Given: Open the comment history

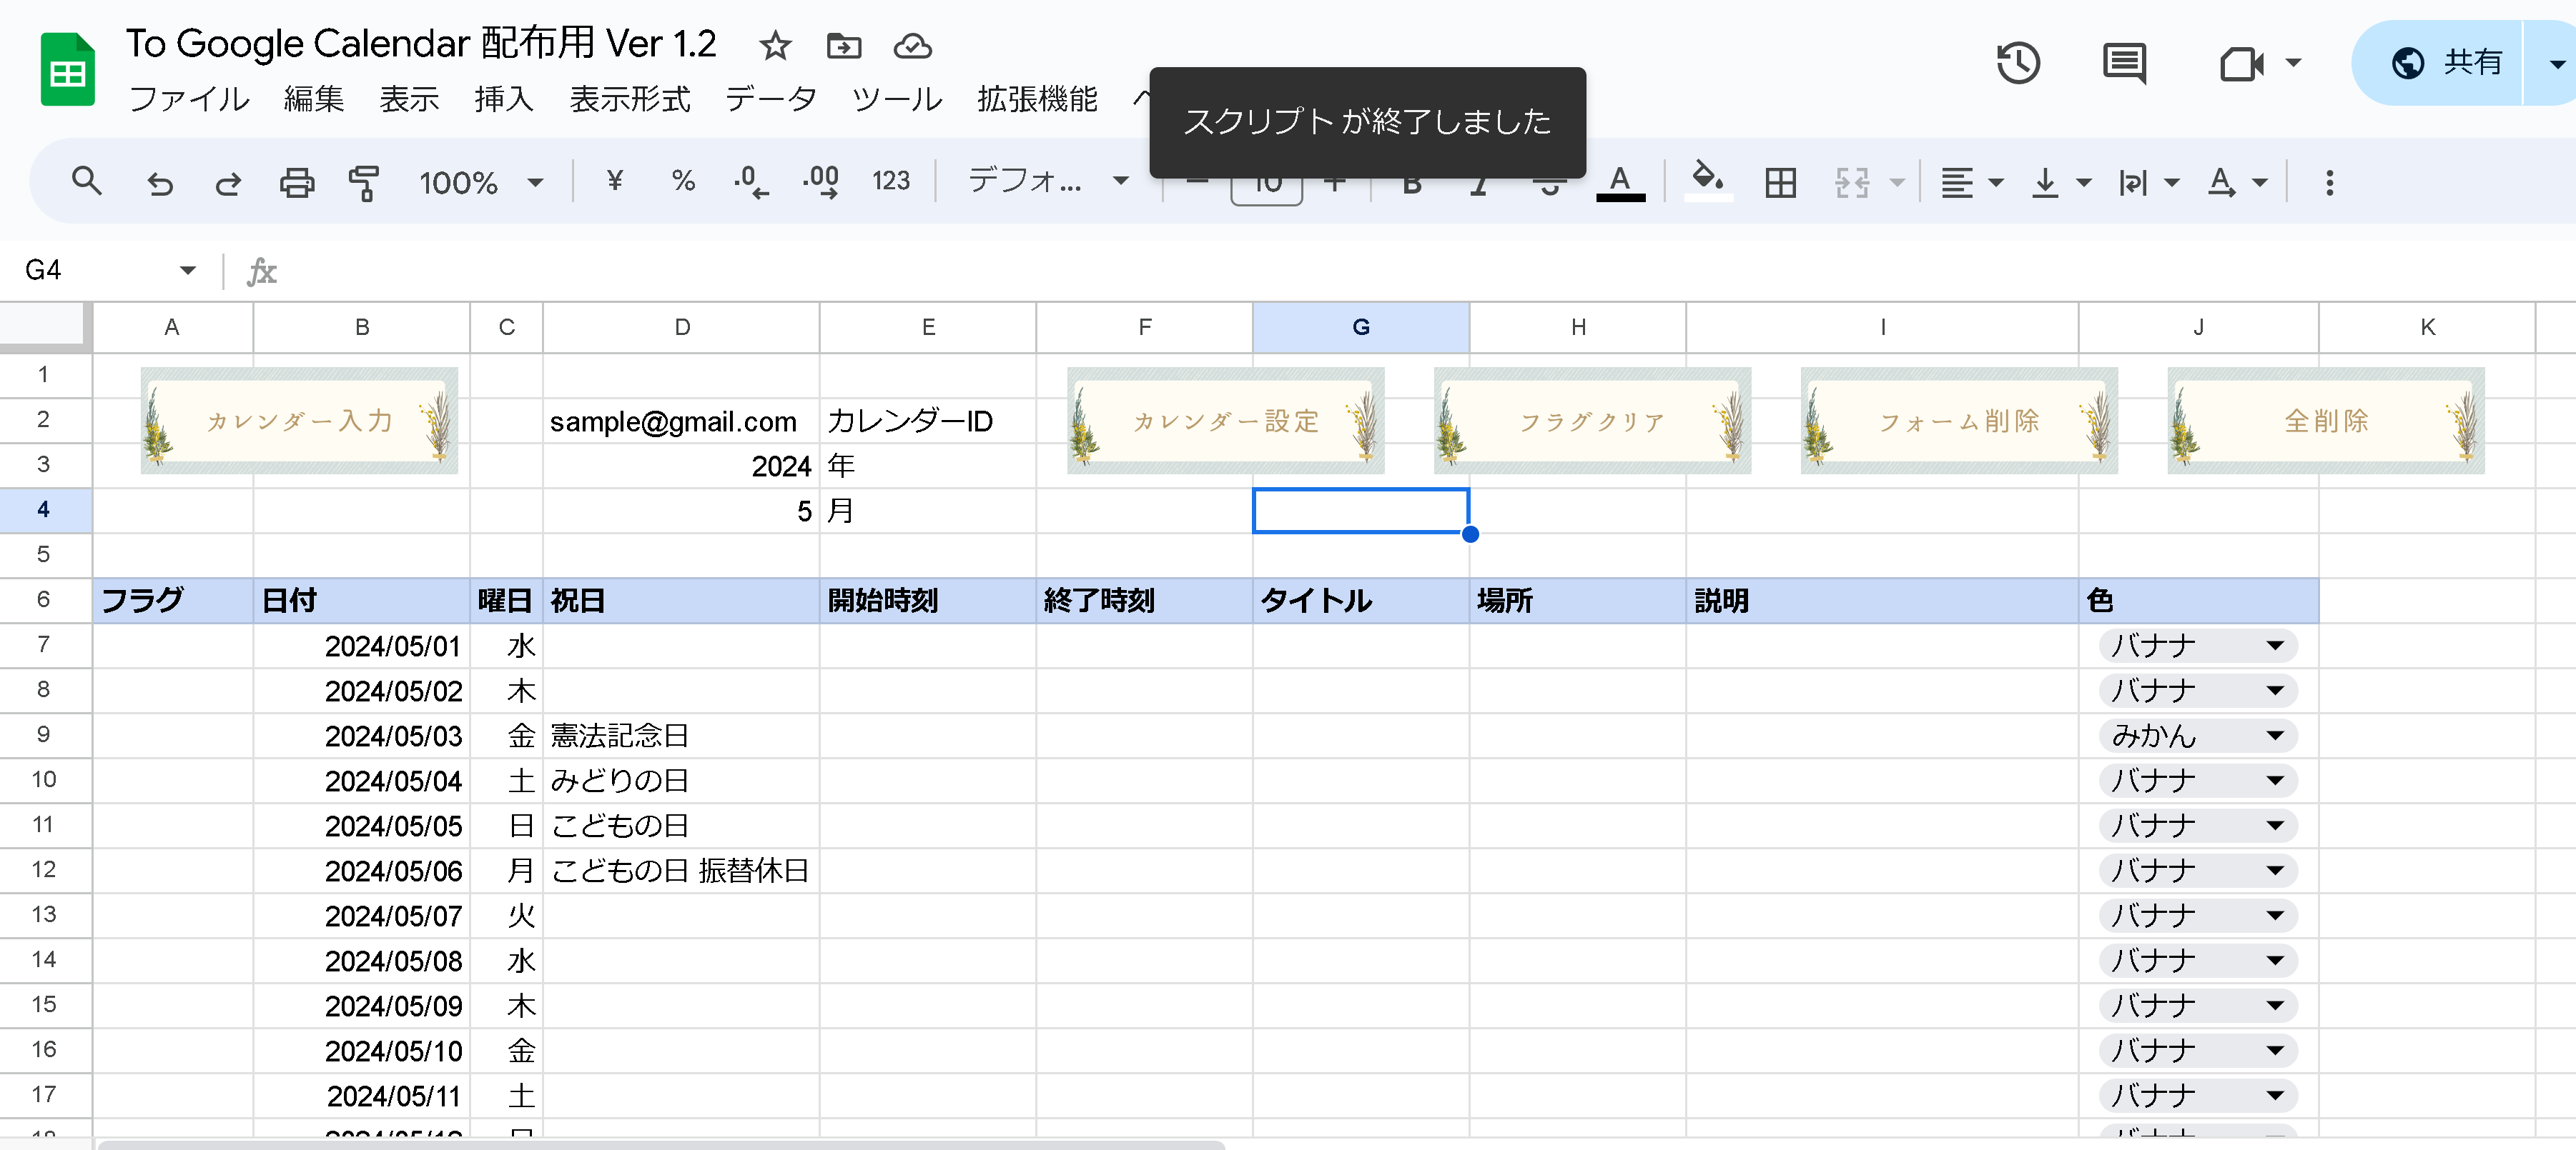Looking at the screenshot, I should (x=2124, y=63).
